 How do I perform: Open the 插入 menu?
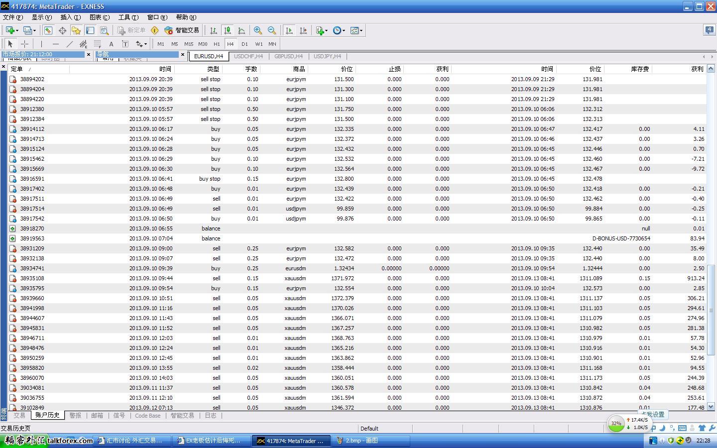tap(70, 17)
